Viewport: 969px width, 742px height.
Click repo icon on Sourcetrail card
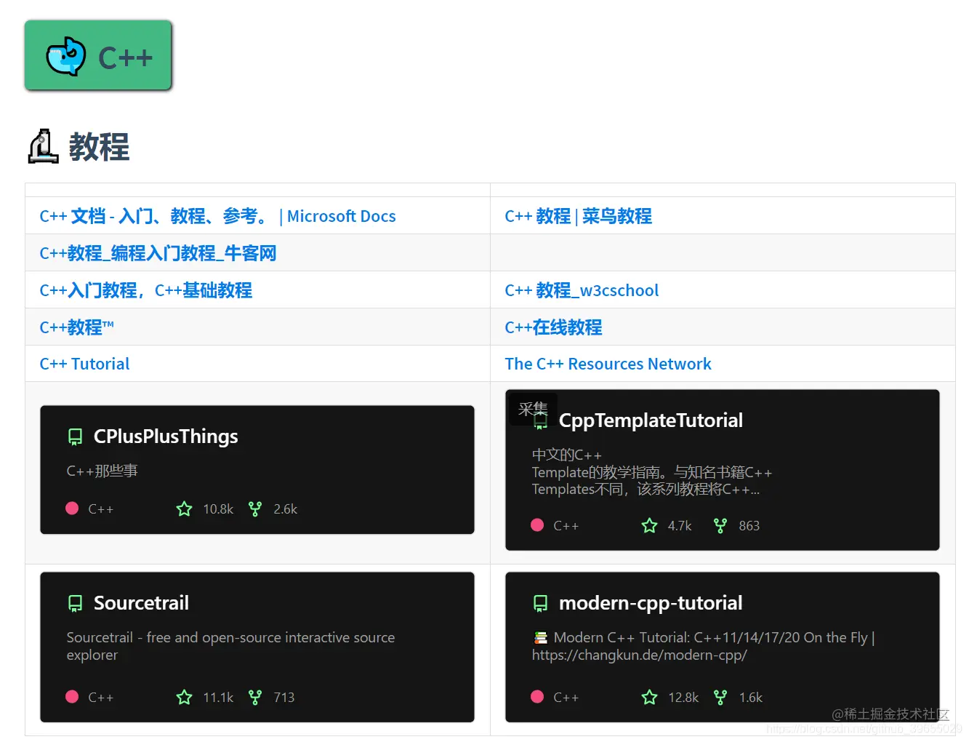click(75, 603)
